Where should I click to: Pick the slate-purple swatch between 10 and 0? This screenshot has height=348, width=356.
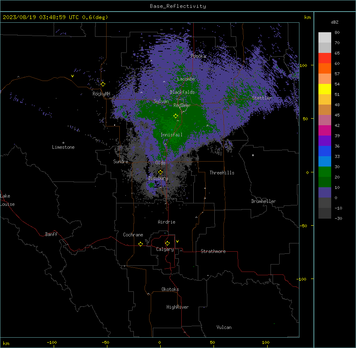(325, 193)
